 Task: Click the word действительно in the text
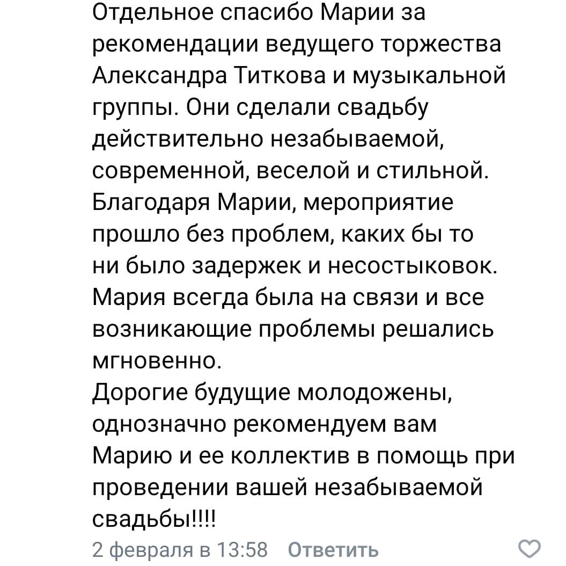coord(177,140)
